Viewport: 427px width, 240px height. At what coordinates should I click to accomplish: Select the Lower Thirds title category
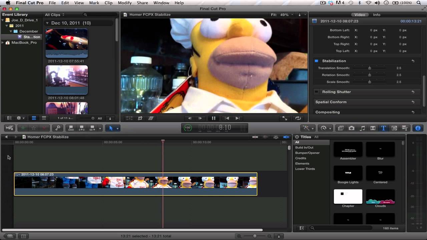click(x=305, y=169)
